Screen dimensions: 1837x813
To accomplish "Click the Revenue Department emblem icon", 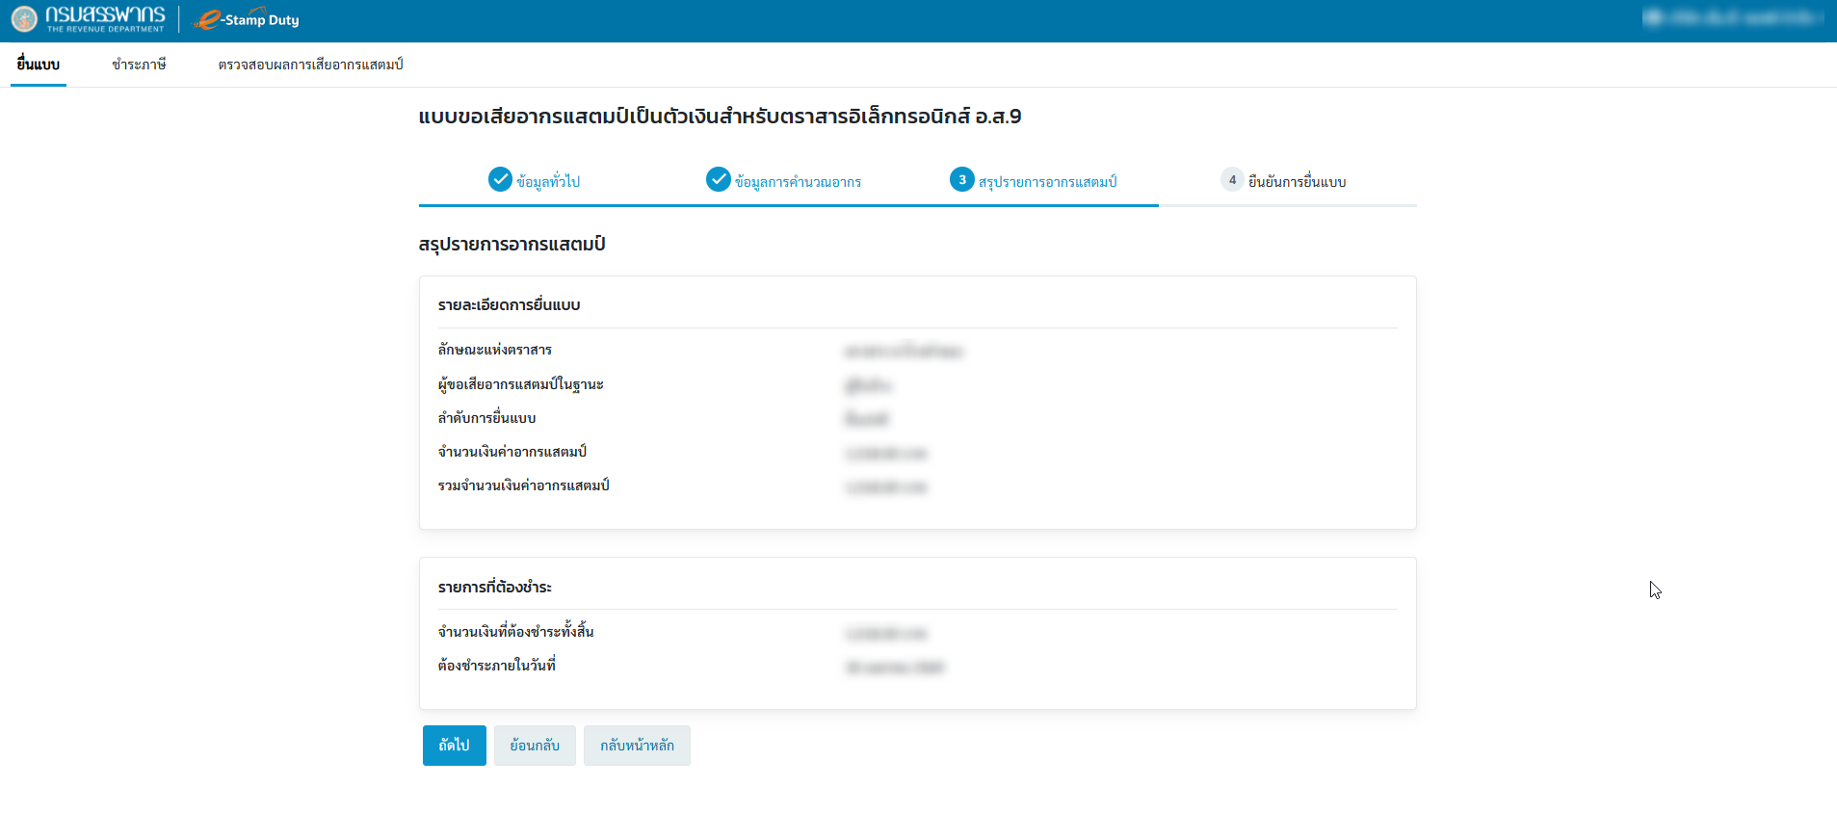I will click(24, 19).
